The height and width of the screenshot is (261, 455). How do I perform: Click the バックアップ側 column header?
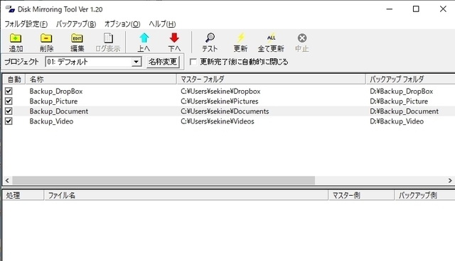tap(425, 196)
